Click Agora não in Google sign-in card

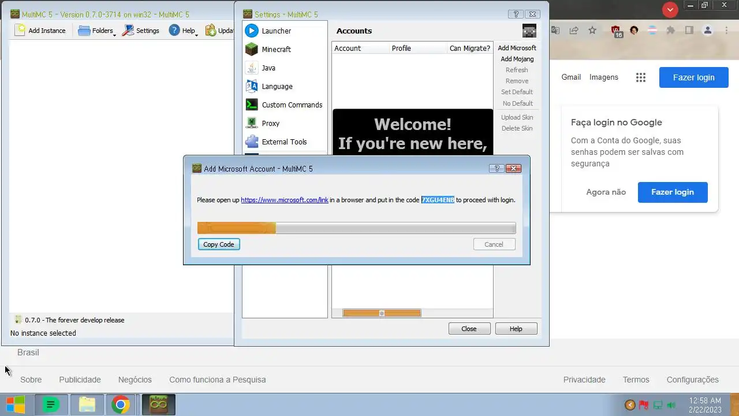point(606,192)
